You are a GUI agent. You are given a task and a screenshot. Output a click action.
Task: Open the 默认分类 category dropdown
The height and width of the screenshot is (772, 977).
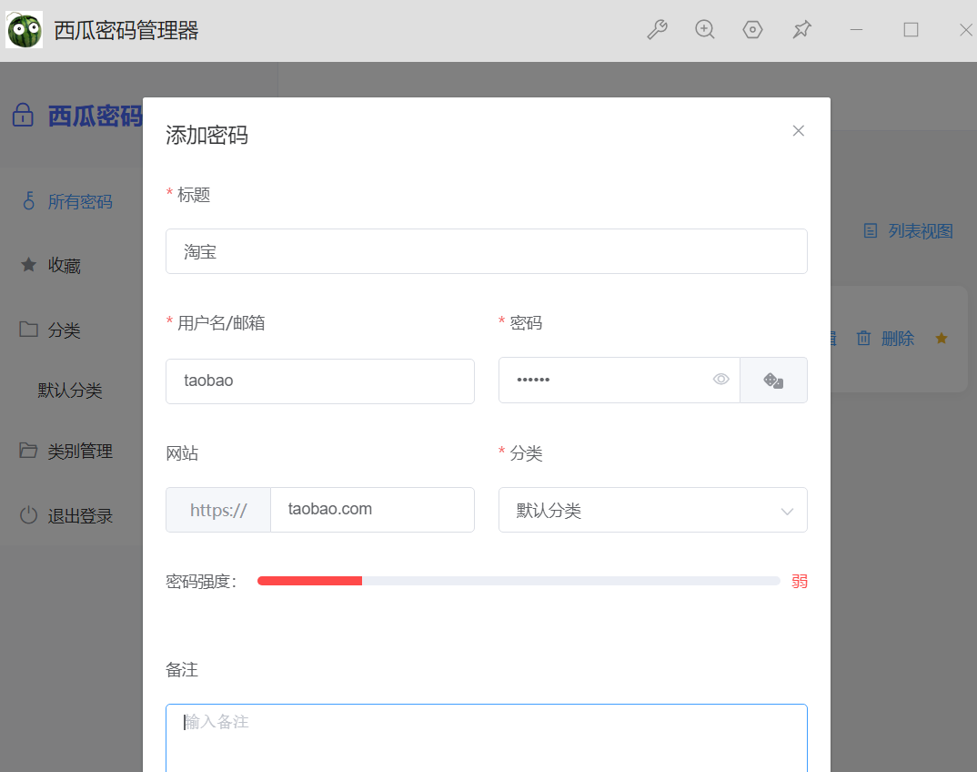click(x=653, y=510)
